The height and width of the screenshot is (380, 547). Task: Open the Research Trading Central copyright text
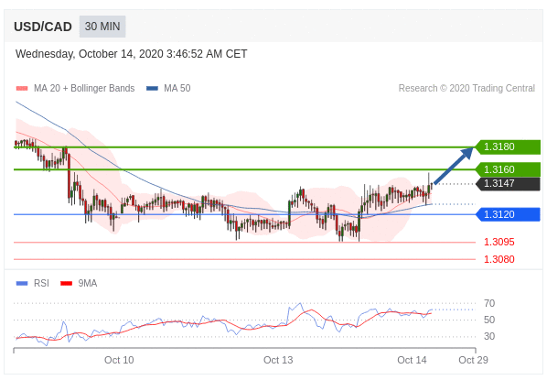[467, 88]
